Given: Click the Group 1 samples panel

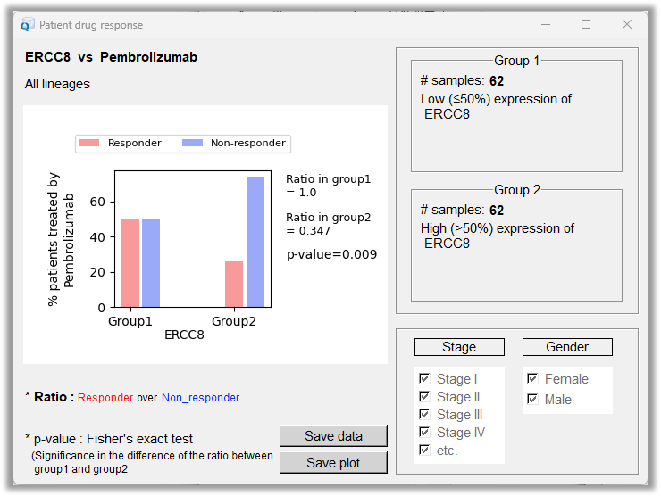Looking at the screenshot, I should (x=516, y=116).
